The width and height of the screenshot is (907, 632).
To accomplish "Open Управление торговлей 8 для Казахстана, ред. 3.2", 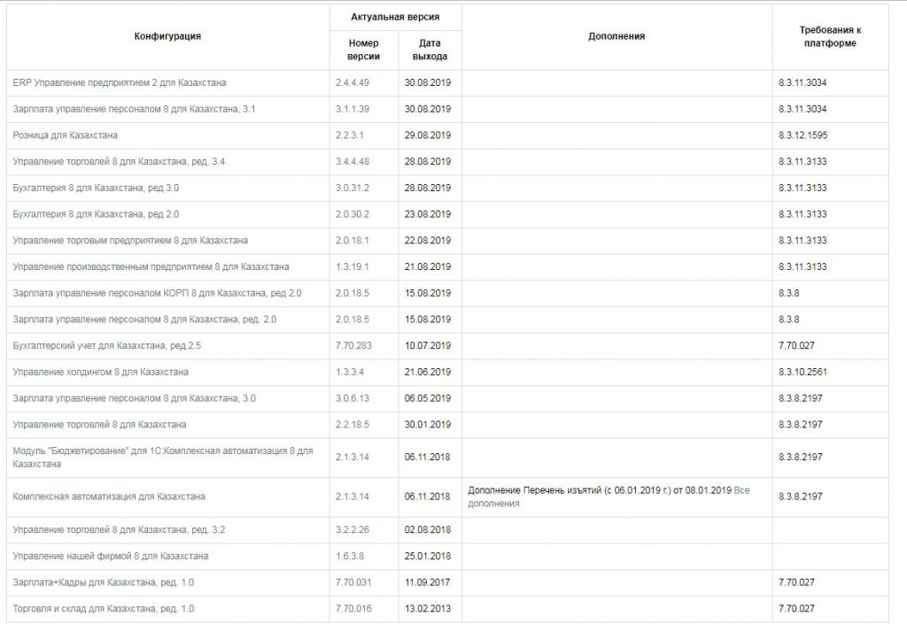I will (119, 529).
